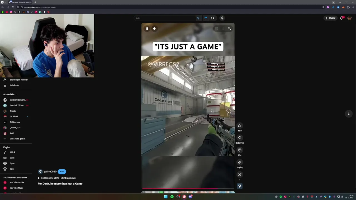Click the magnifier search button

(x=213, y=18)
